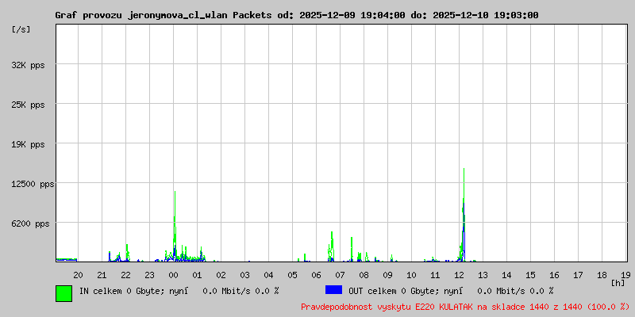This screenshot has height=317, width=635.
Task: Click the x-axis hour label '00'
Action: coord(173,275)
